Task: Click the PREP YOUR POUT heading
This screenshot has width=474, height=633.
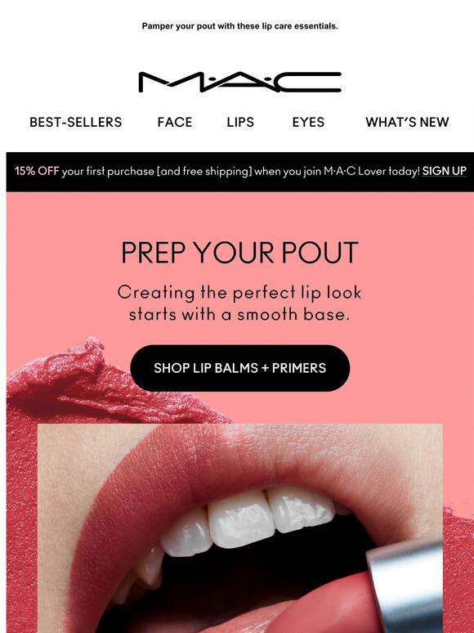Action: point(240,253)
